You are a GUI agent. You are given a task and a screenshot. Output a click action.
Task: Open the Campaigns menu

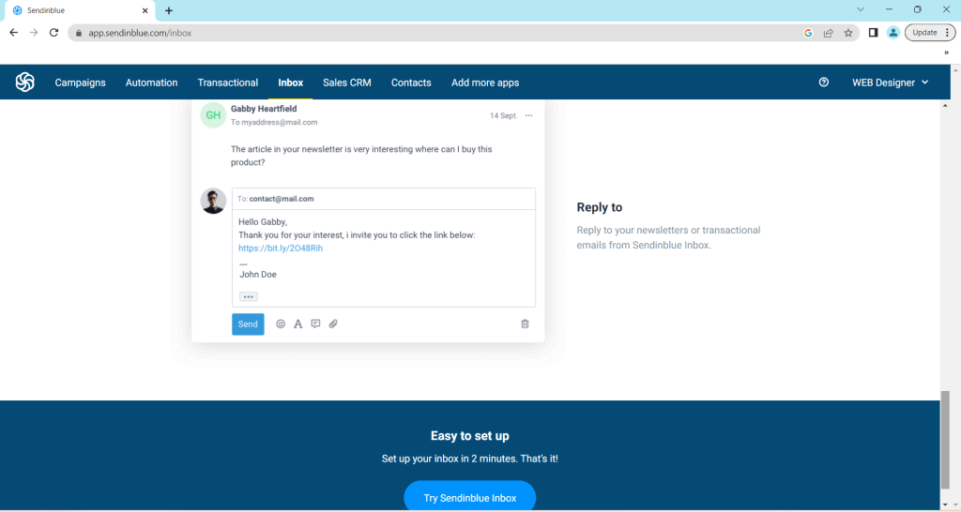tap(80, 83)
